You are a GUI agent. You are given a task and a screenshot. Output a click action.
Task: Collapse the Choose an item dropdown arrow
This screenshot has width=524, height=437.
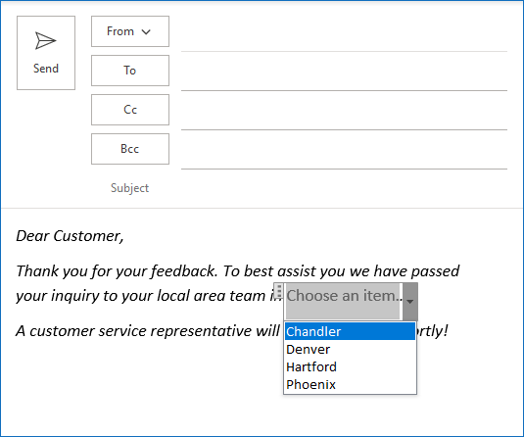point(410,301)
